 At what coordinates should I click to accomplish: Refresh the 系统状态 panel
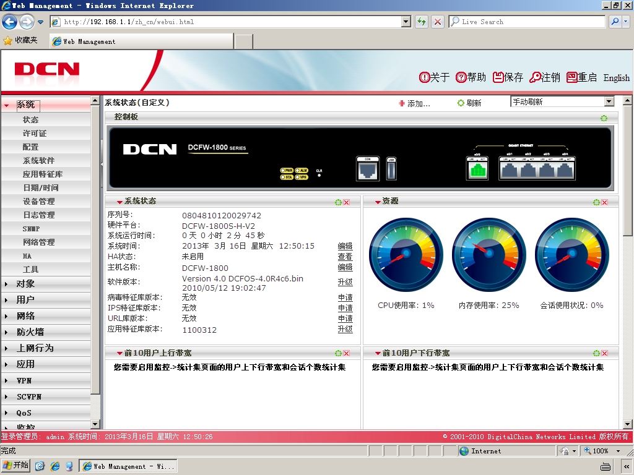pyautogui.click(x=339, y=202)
